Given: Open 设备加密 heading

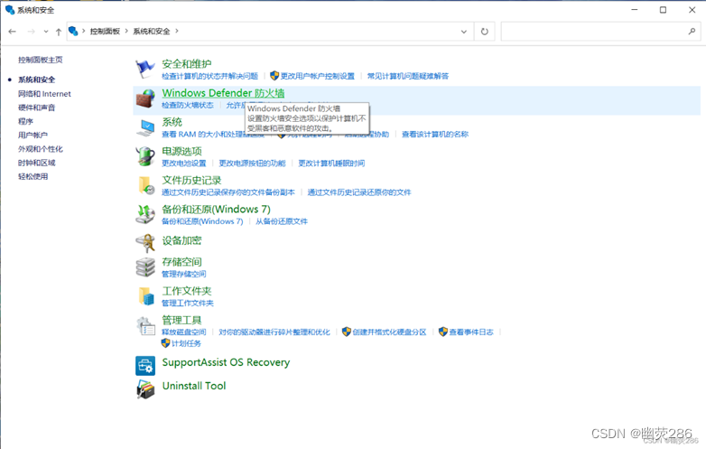Looking at the screenshot, I should tap(181, 241).
